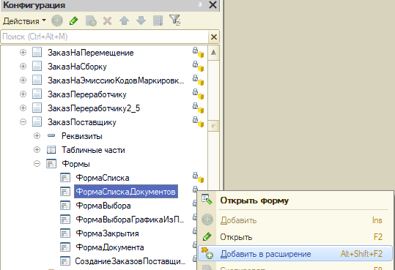Click lock icon on ФормаСписка row
The image size is (395, 270).
click(195, 176)
